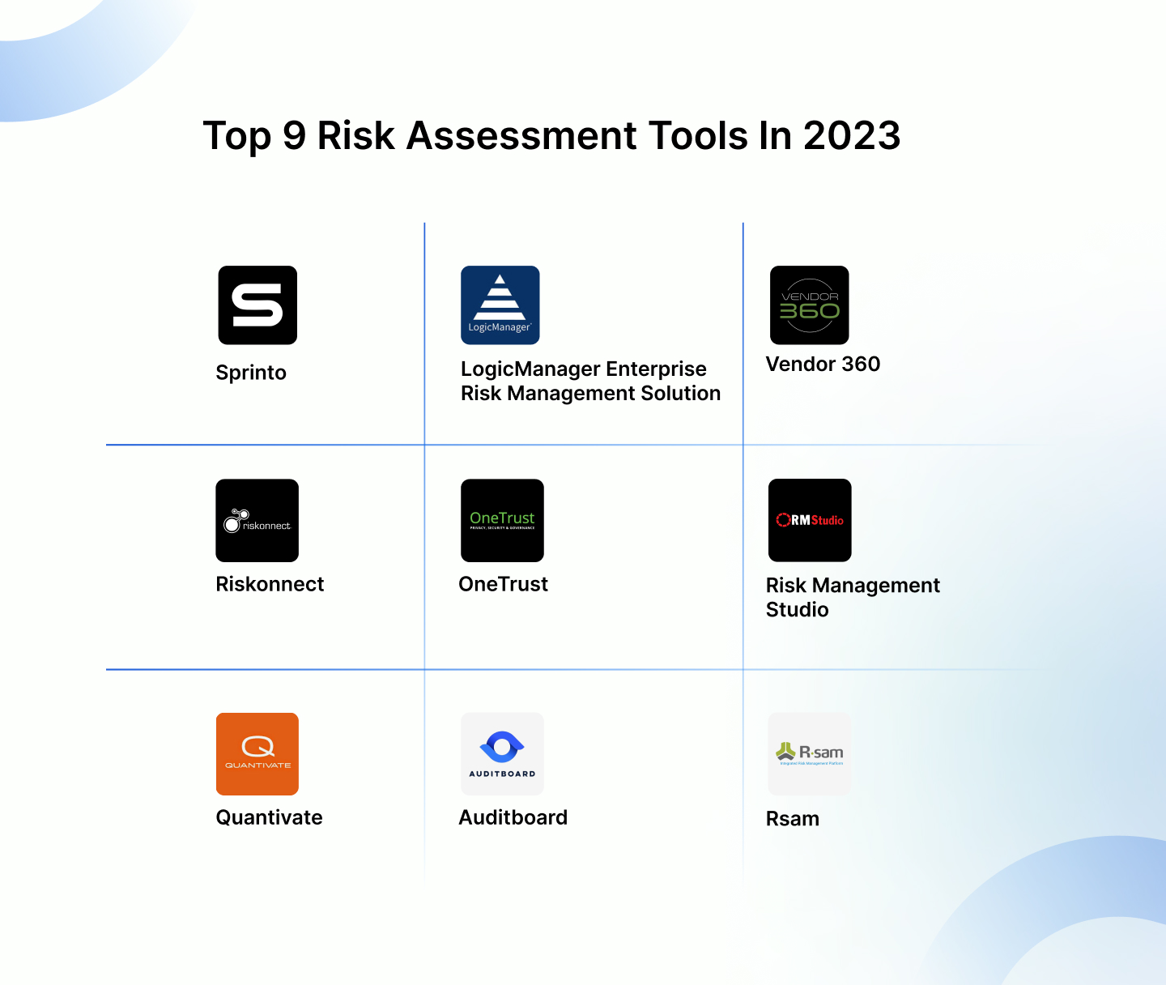
Task: Select the Vendor 360 label
Action: point(823,365)
